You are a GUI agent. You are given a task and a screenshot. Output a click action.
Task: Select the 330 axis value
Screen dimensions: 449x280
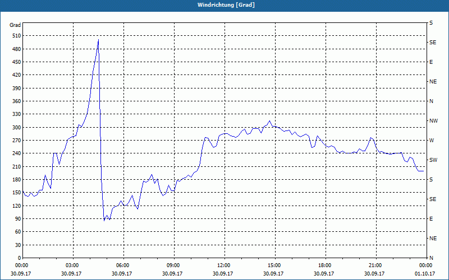[x=16, y=114]
